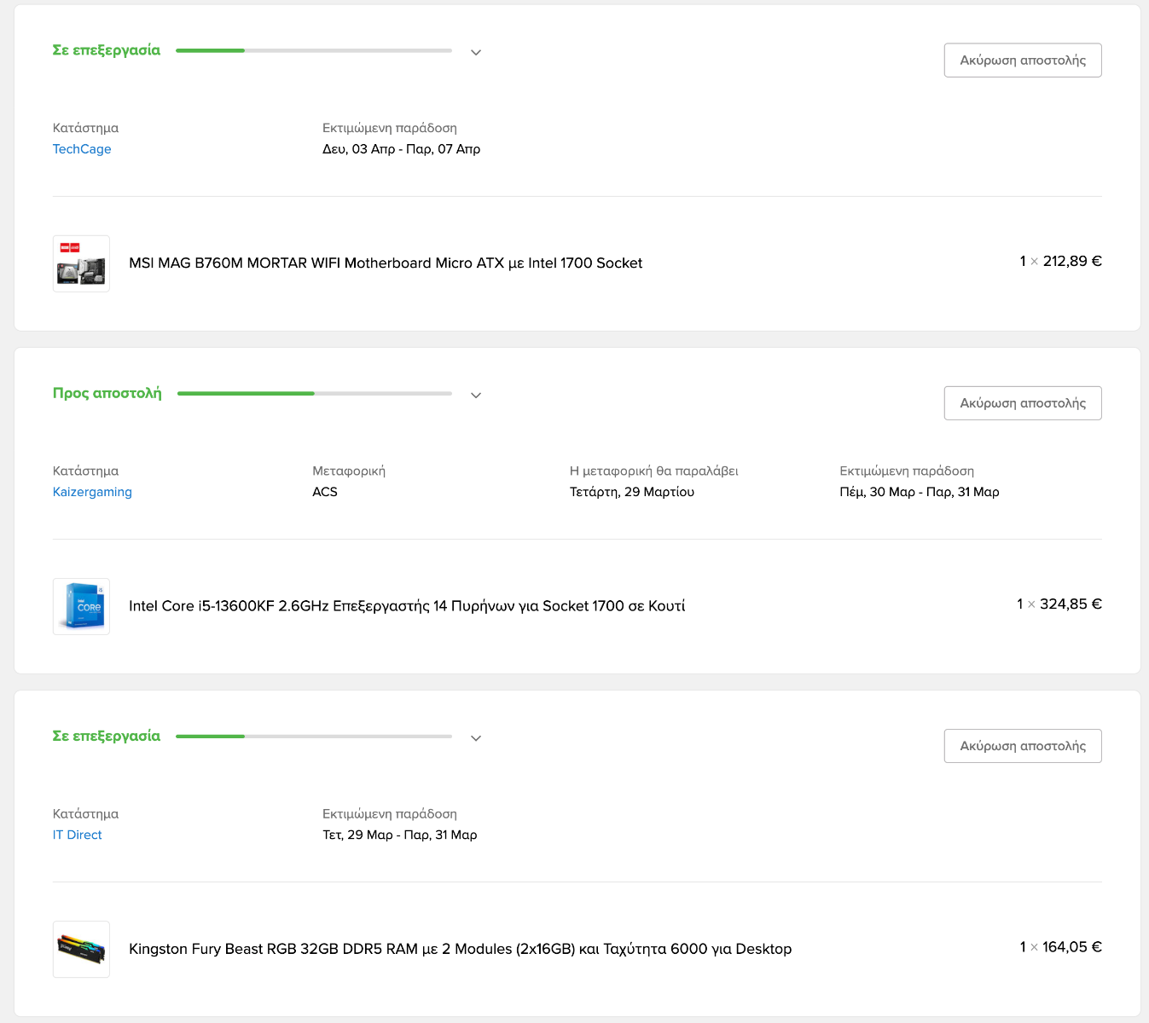The image size is (1149, 1023).
Task: Select the delivery dates 'Τετ, 29 Μαρ - Παρ, 31 Μαρ'
Action: click(400, 835)
